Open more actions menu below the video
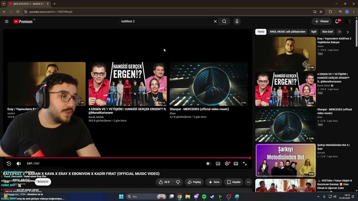 [x=248, y=182]
